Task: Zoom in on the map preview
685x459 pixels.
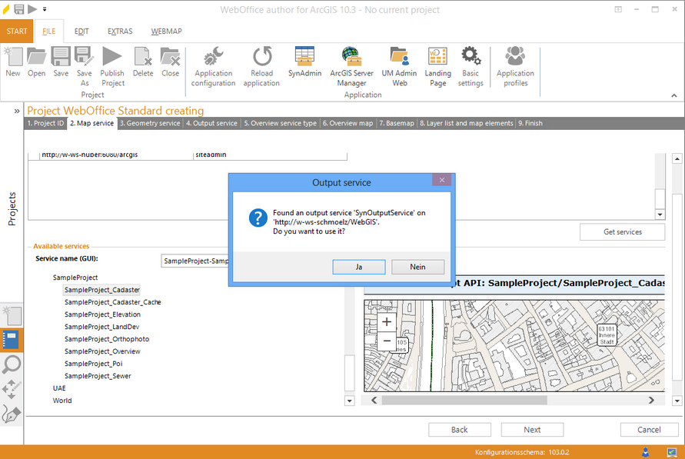Action: coord(387,322)
